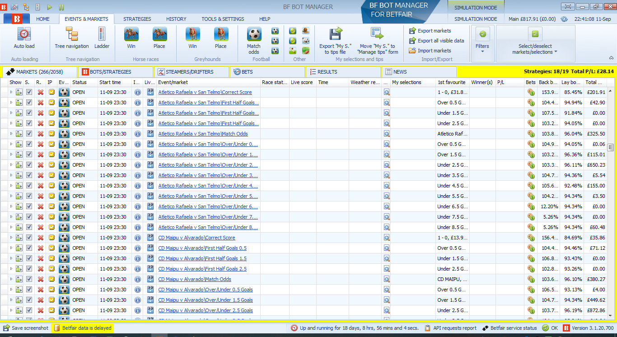
Task: Collapse the ribbon with the chevron
Action: click(611, 58)
